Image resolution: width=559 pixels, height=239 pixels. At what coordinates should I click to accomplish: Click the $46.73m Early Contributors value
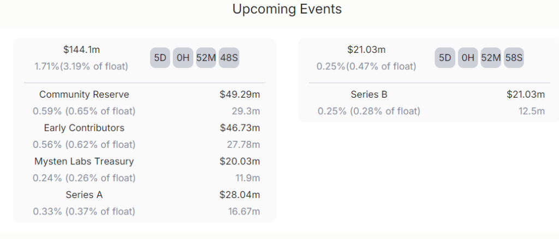pyautogui.click(x=240, y=128)
